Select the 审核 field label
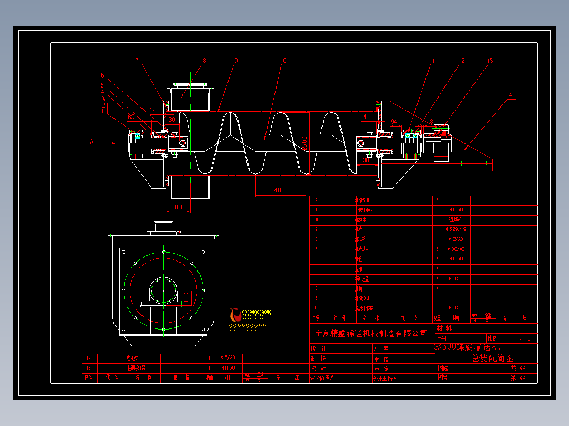The width and height of the screenshot is (569, 426). [x=382, y=360]
